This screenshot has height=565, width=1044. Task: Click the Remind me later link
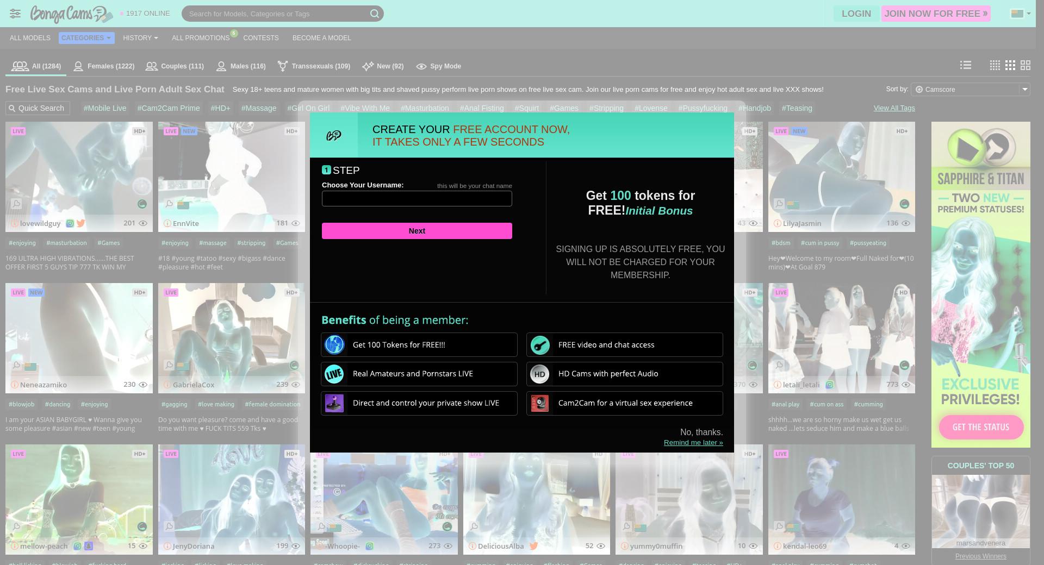click(693, 443)
